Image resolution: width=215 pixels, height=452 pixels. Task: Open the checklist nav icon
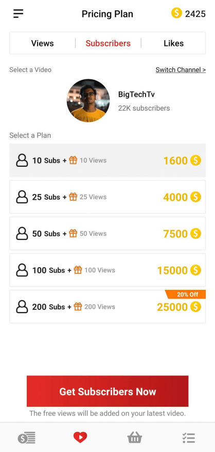coord(189,438)
